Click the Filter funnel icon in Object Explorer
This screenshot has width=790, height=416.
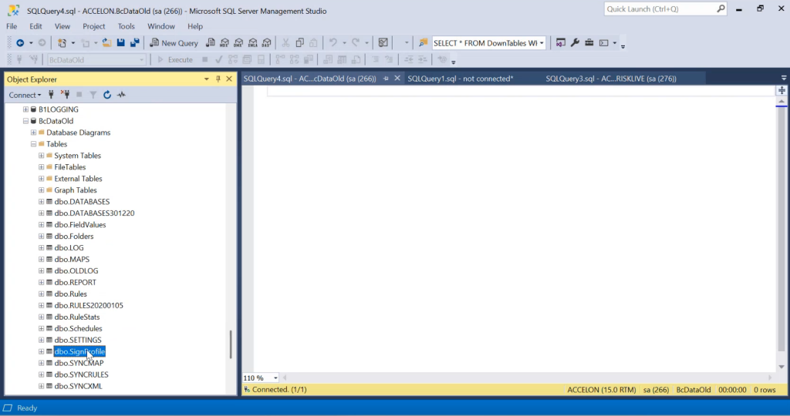(x=93, y=95)
